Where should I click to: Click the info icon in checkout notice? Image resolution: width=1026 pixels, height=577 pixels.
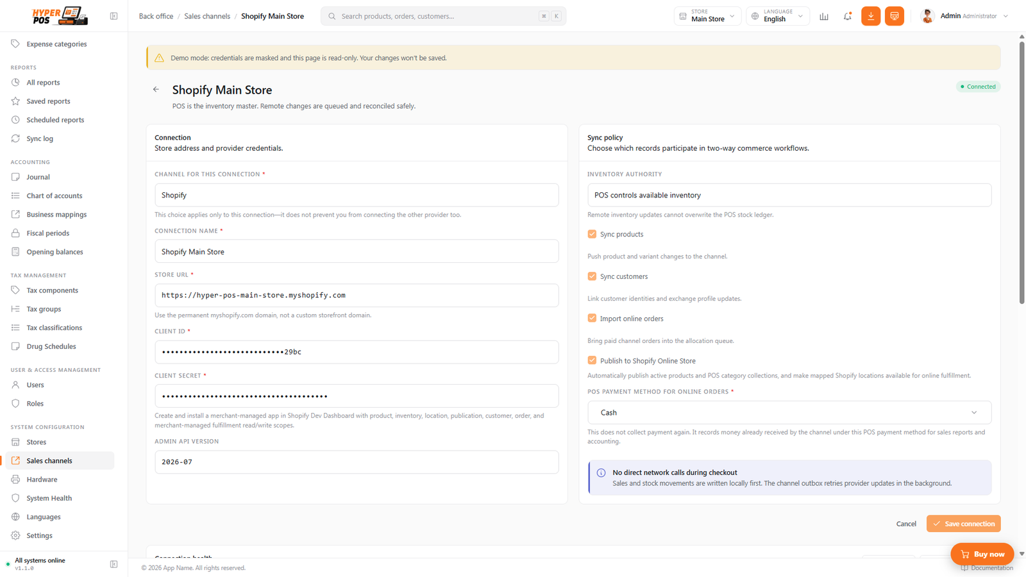601,473
